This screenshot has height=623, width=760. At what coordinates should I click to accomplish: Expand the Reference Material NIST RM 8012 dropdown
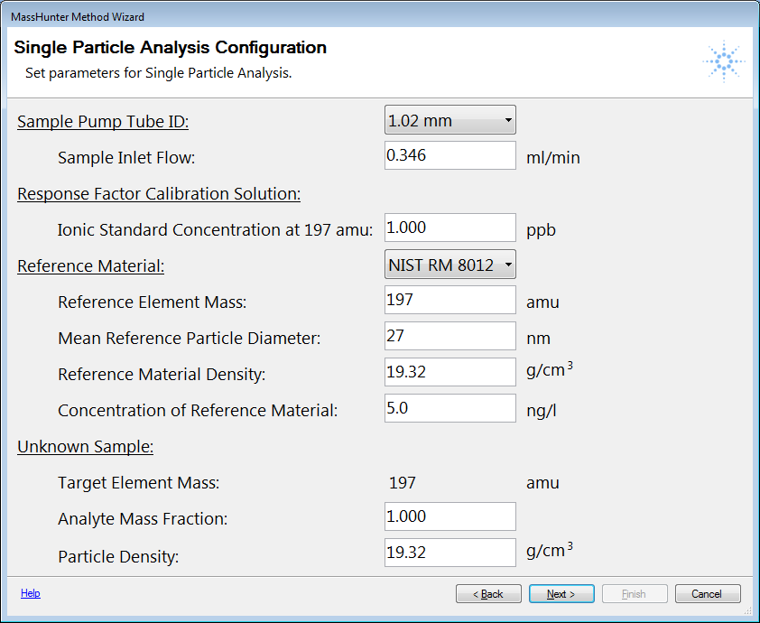point(450,265)
